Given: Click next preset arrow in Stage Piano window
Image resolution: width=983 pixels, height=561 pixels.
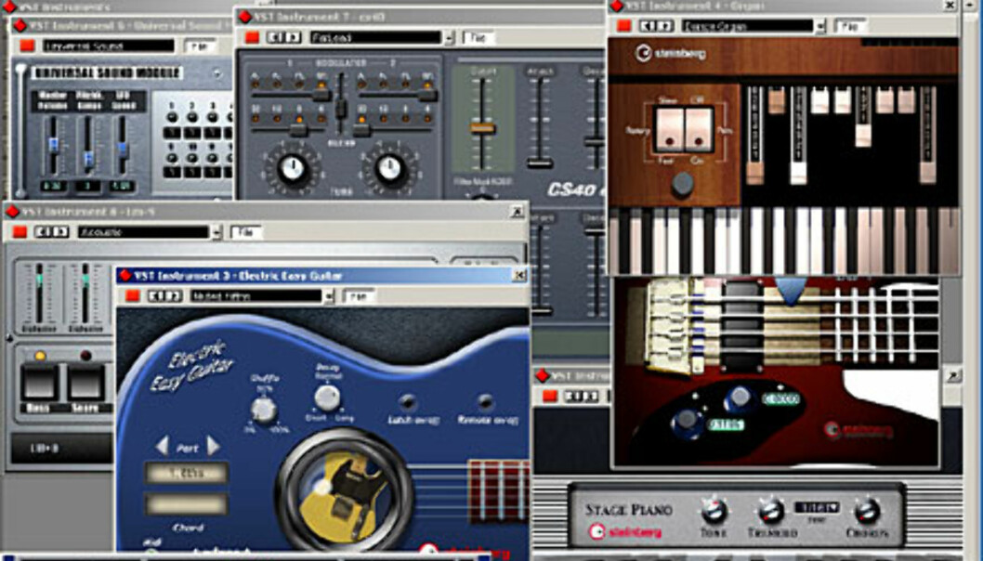Looking at the screenshot, I should point(590,397).
